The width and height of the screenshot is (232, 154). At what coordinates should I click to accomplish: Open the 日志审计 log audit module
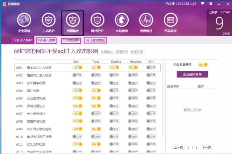pos(170,23)
